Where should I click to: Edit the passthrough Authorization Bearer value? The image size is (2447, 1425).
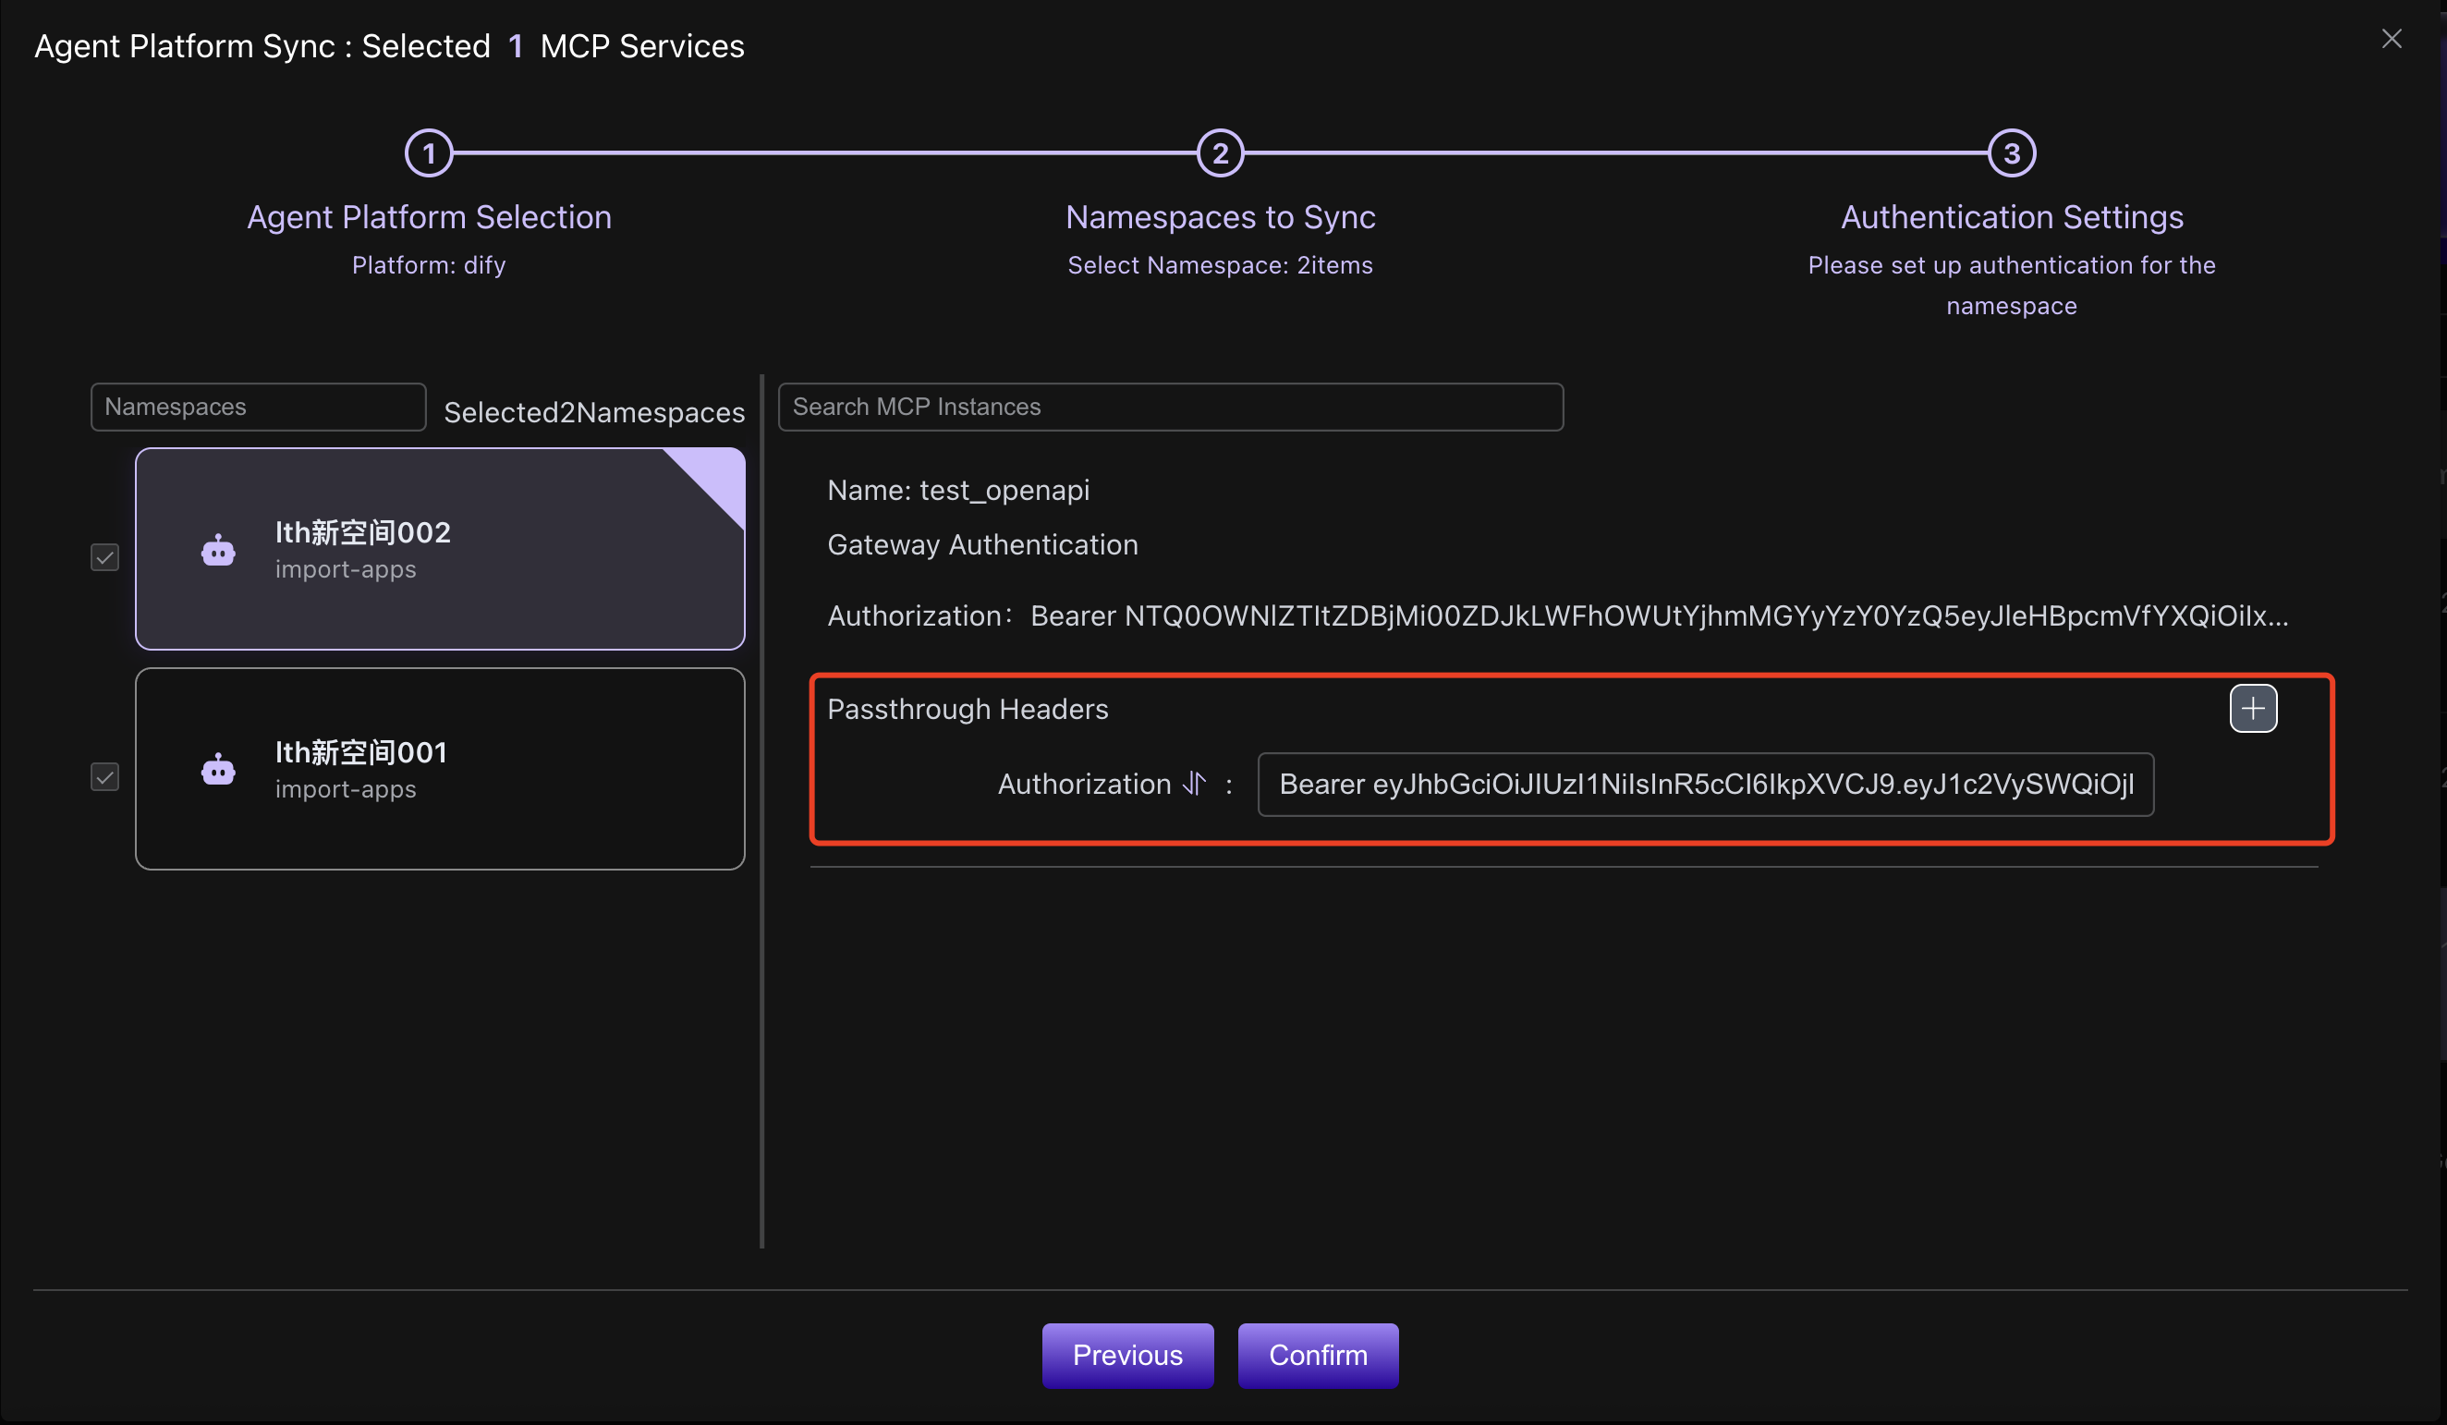(1705, 784)
